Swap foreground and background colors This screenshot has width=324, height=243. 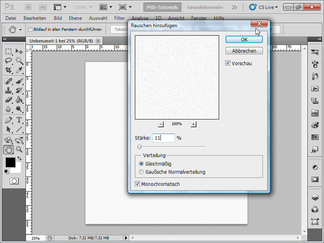pyautogui.click(x=19, y=158)
